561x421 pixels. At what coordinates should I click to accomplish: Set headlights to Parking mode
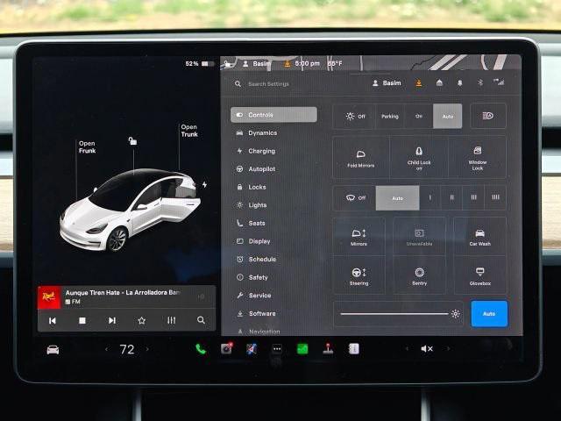point(389,116)
